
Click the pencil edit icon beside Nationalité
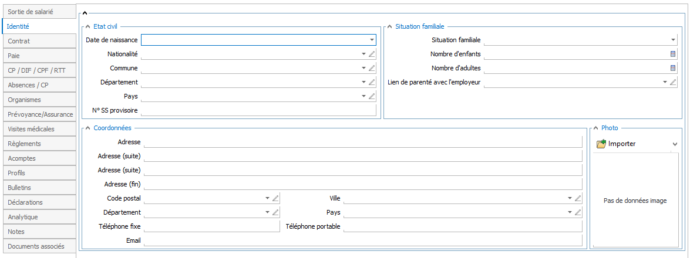(372, 54)
